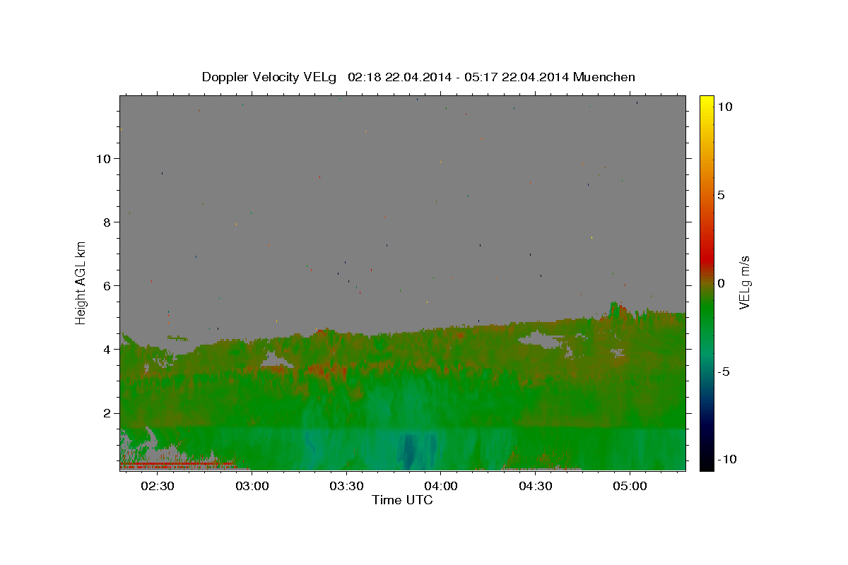Screen dimensions: 848x565
Task: Click the colorbar value 10 at top
Action: (724, 106)
